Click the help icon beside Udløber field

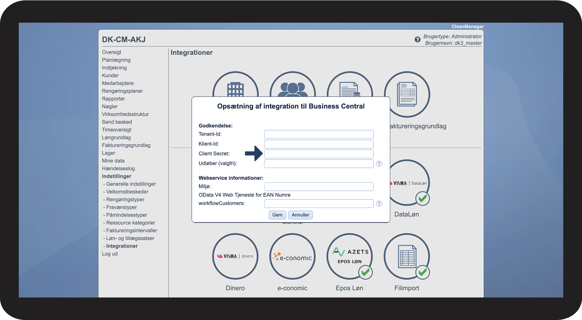point(379,164)
